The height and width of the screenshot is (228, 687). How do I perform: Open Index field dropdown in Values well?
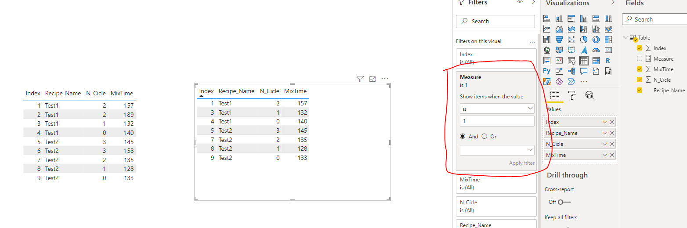(605, 122)
